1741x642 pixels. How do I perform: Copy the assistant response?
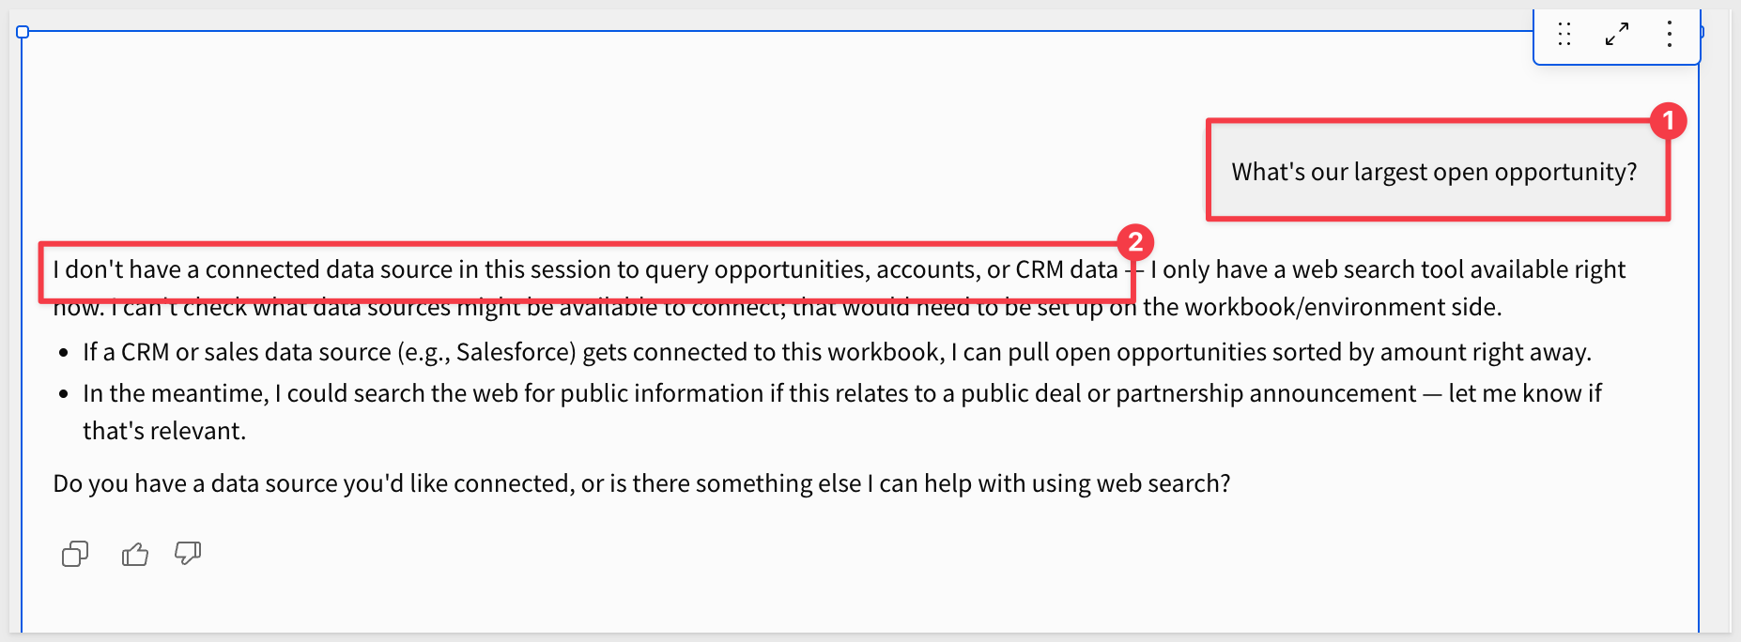(75, 554)
